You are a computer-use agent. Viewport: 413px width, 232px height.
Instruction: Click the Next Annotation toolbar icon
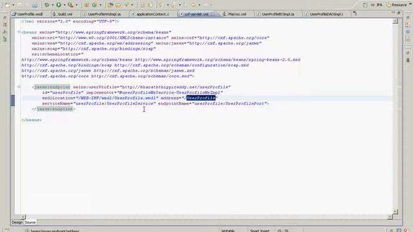click(x=161, y=5)
